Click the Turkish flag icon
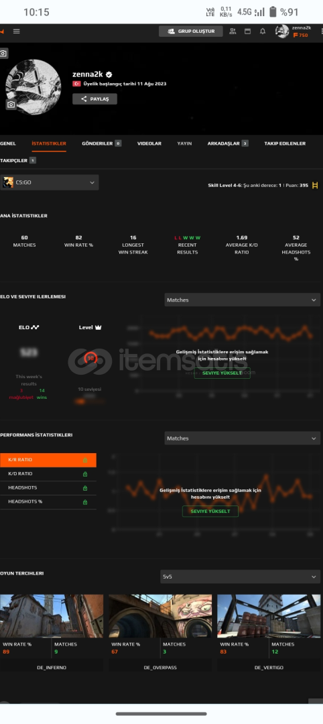Screen dimensions: 323x724 tap(76, 84)
